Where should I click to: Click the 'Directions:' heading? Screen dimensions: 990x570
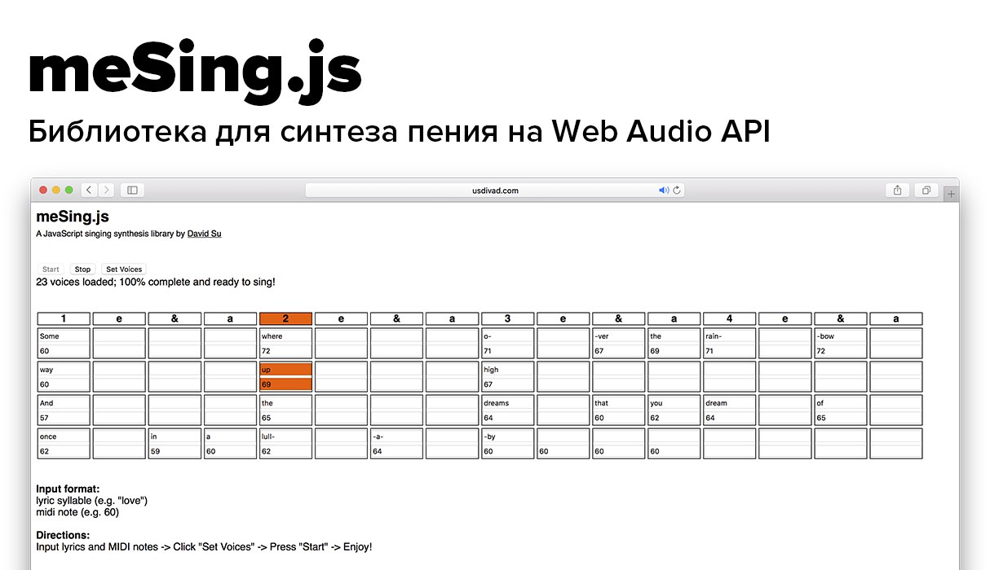click(x=63, y=535)
